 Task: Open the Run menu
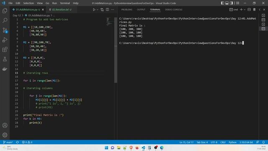[54, 3]
